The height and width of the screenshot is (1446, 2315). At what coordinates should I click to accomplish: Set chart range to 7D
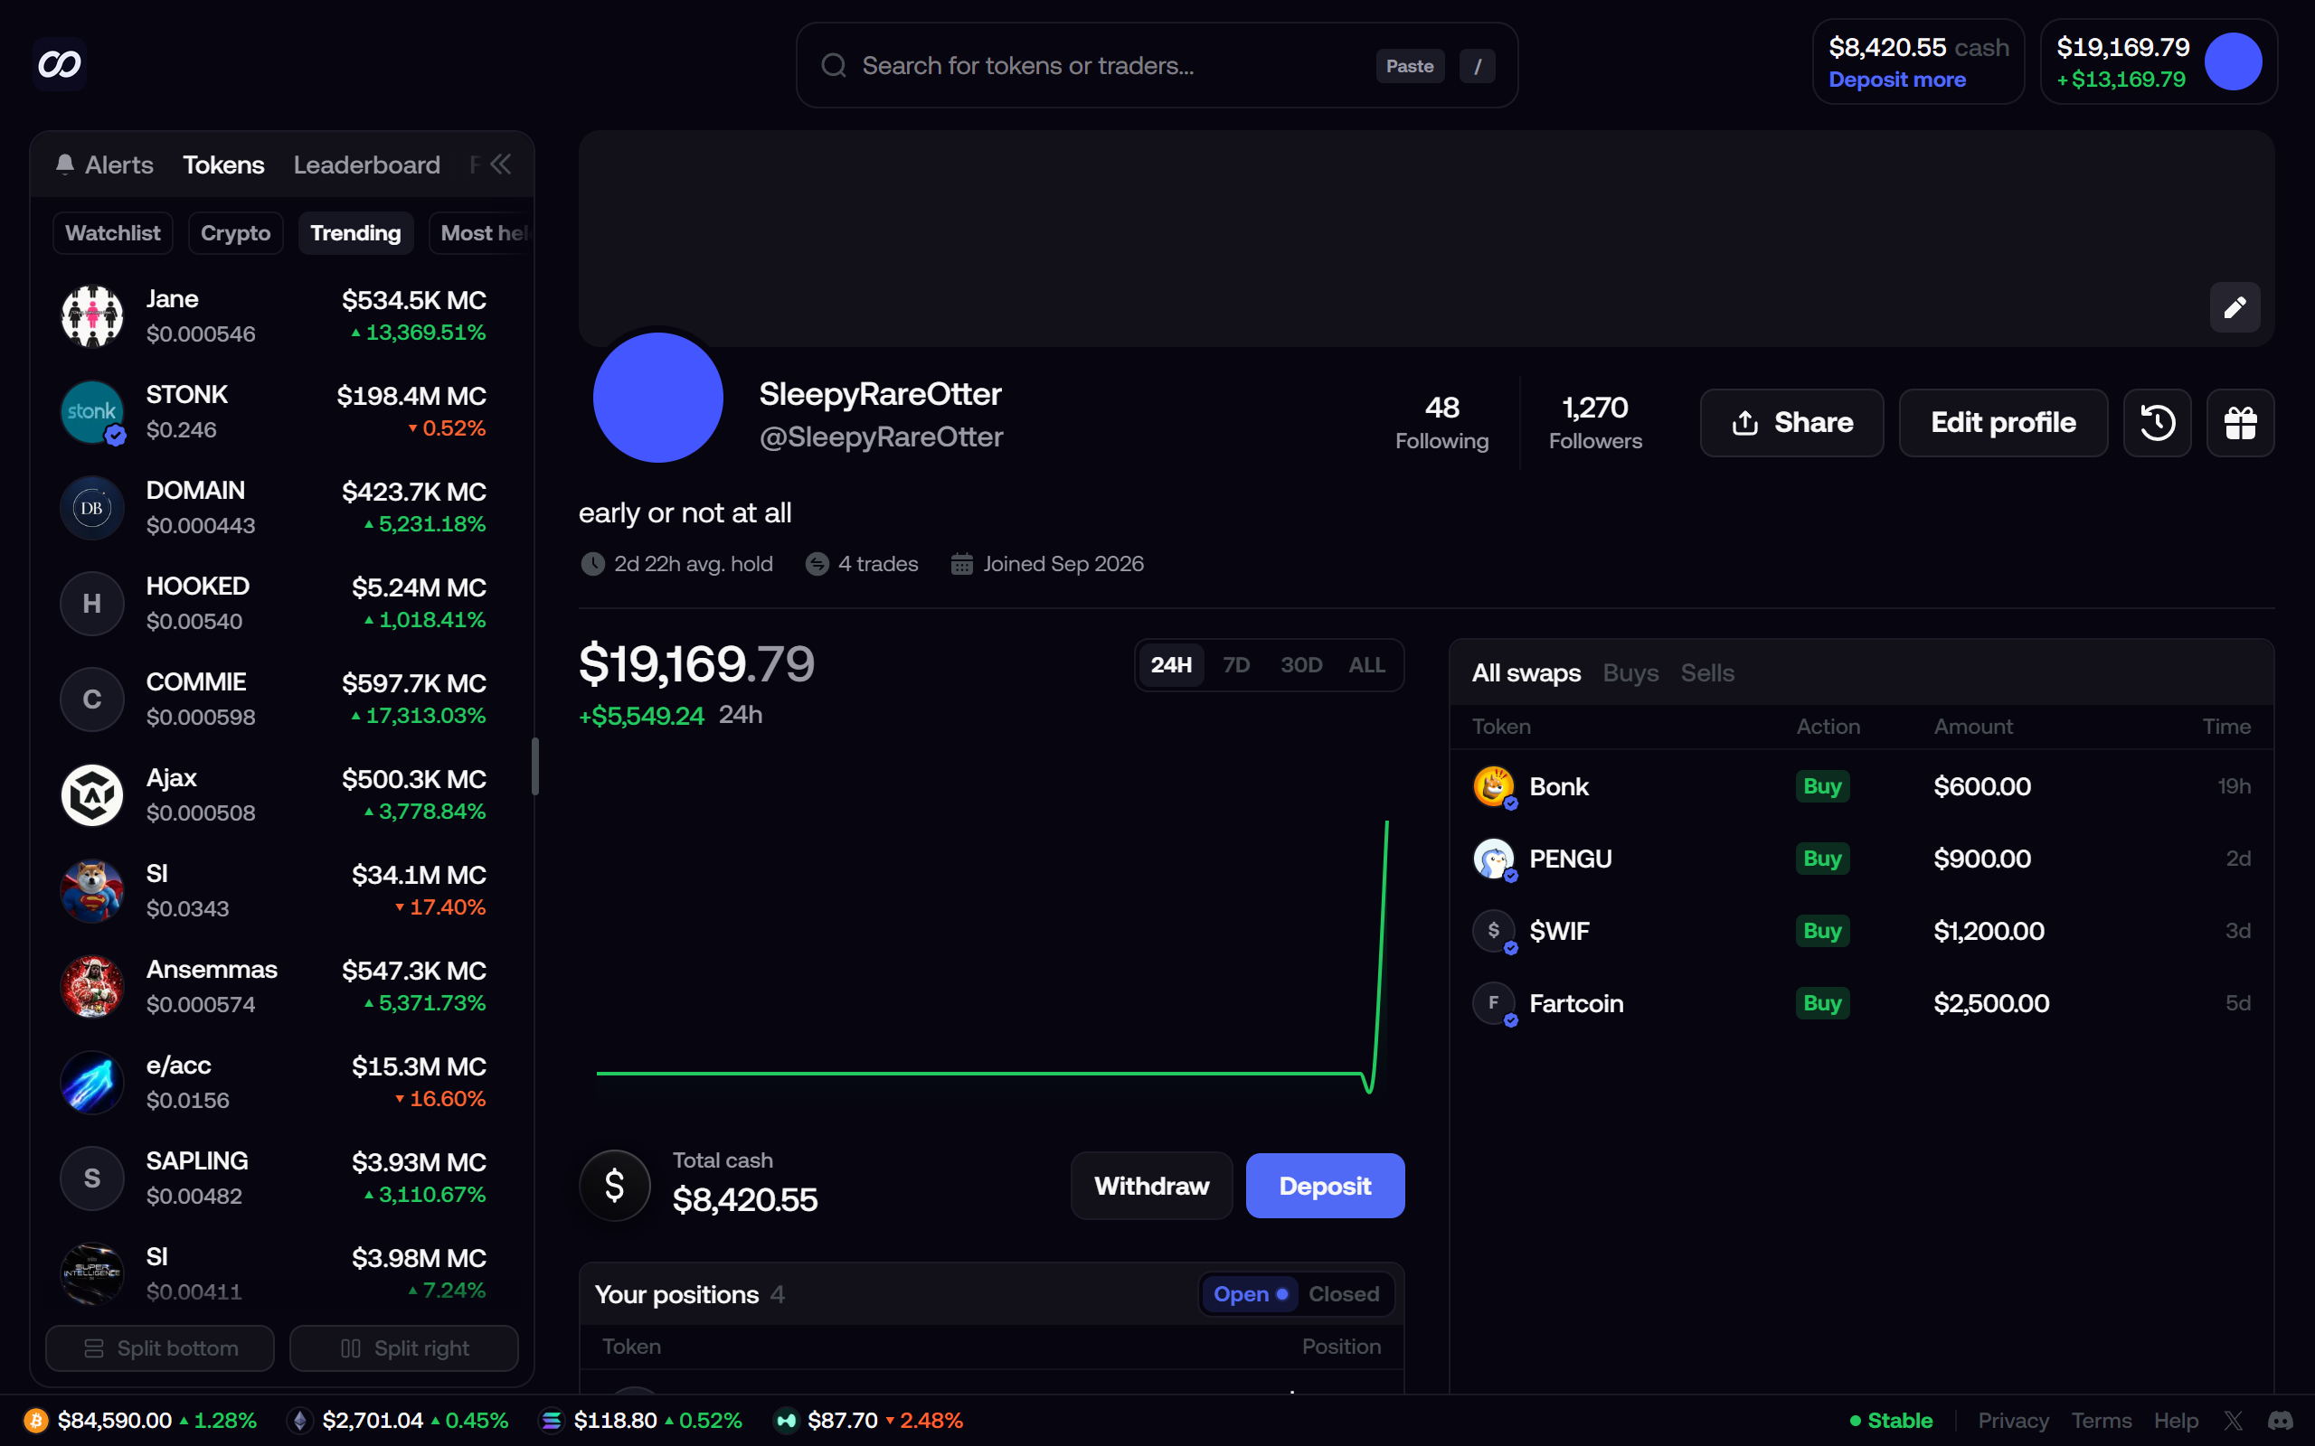pyautogui.click(x=1236, y=664)
